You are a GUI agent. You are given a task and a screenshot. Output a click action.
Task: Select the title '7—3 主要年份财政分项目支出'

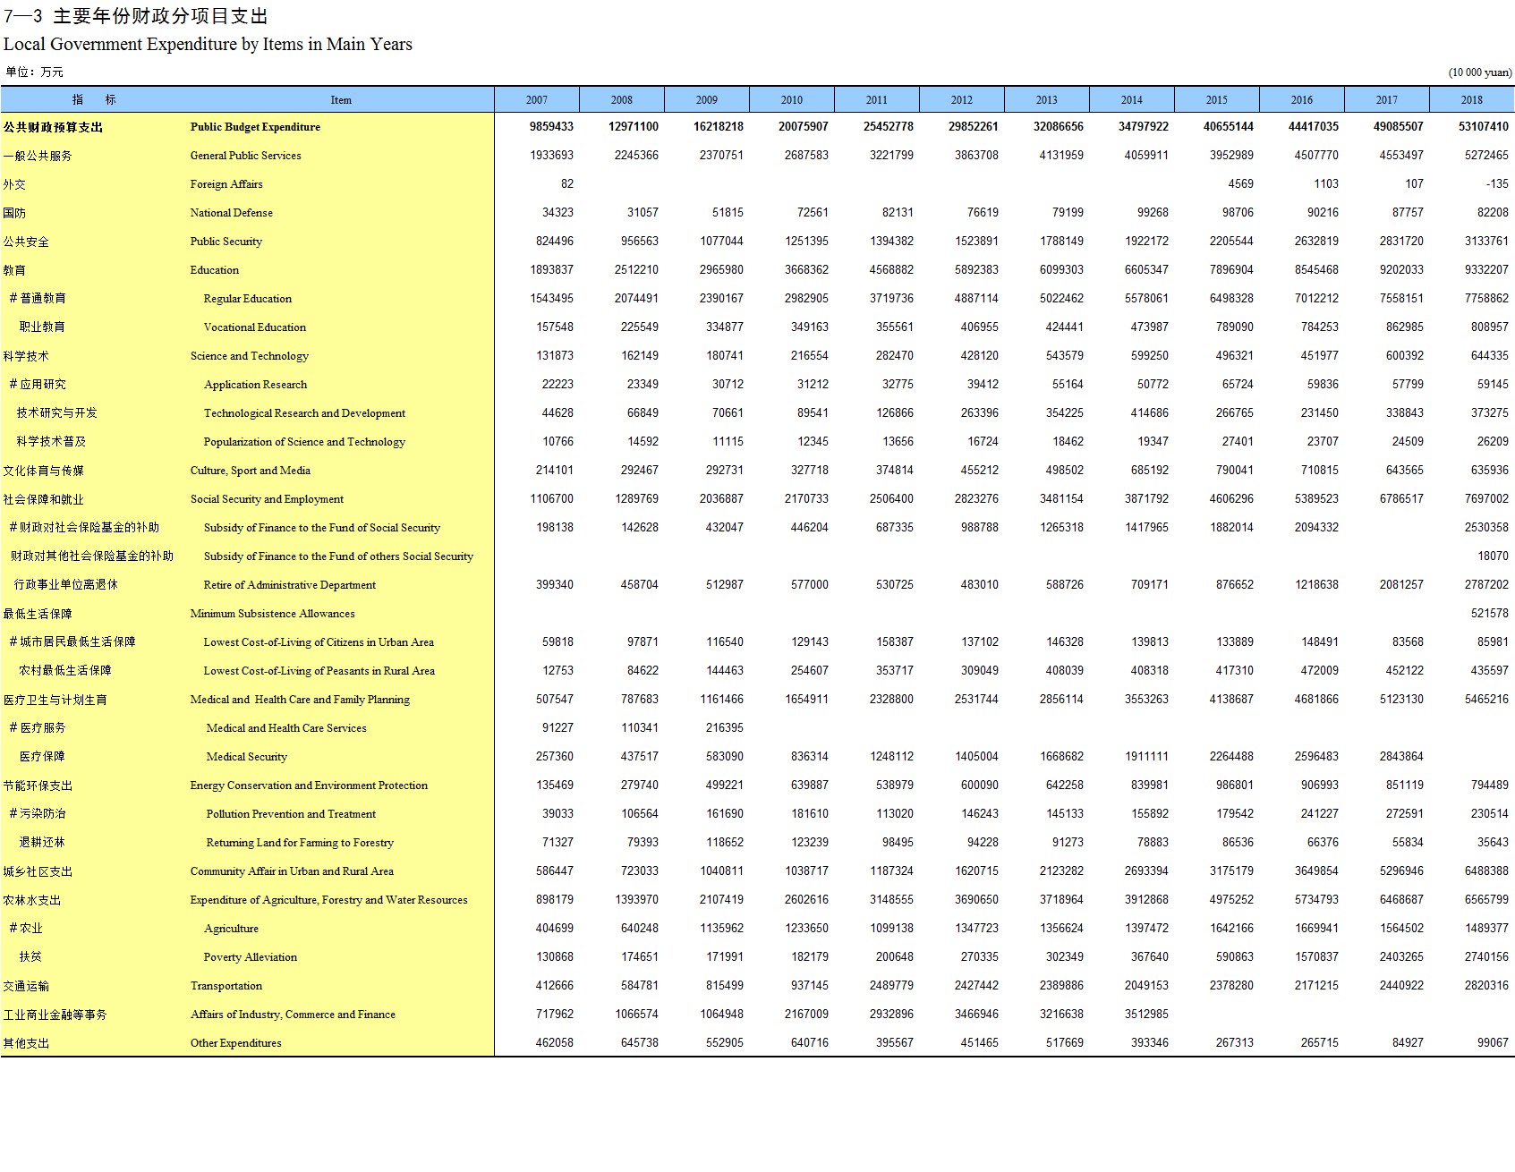click(x=136, y=16)
